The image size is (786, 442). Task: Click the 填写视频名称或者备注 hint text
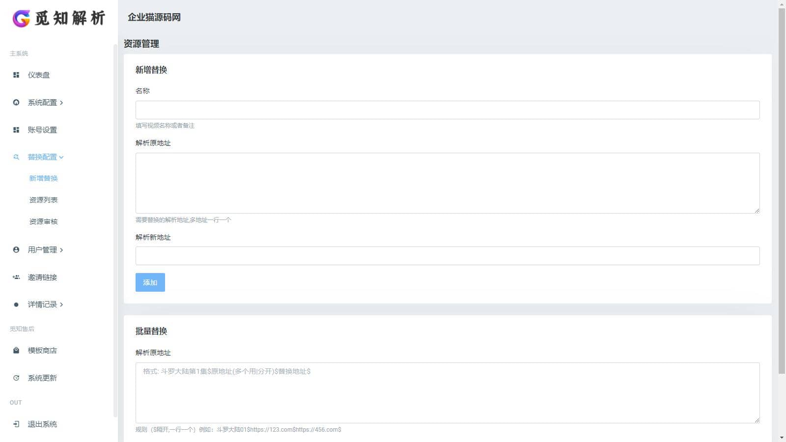[x=165, y=126]
